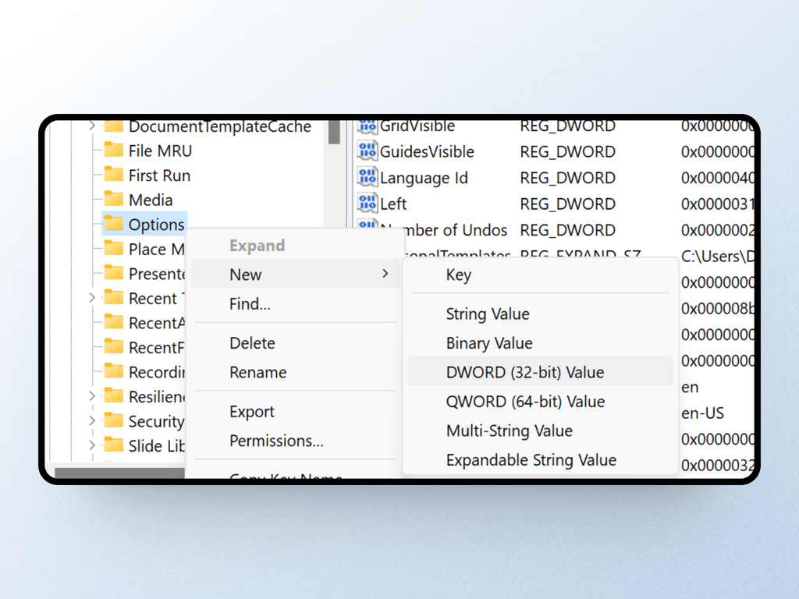Choose QWORD (64-bit) Value
This screenshot has width=799, height=599.
524,402
